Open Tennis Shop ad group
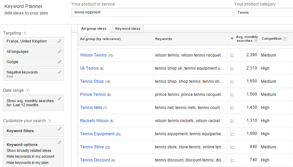The height and width of the screenshot is (167, 293). pyautogui.click(x=92, y=81)
